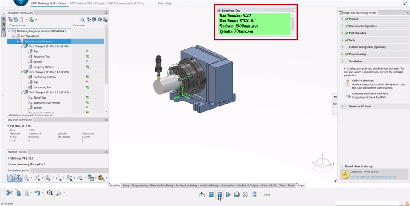Click the Activities tree vertical scrollbar
Viewport: 410px width, 206px height.
click(106, 55)
